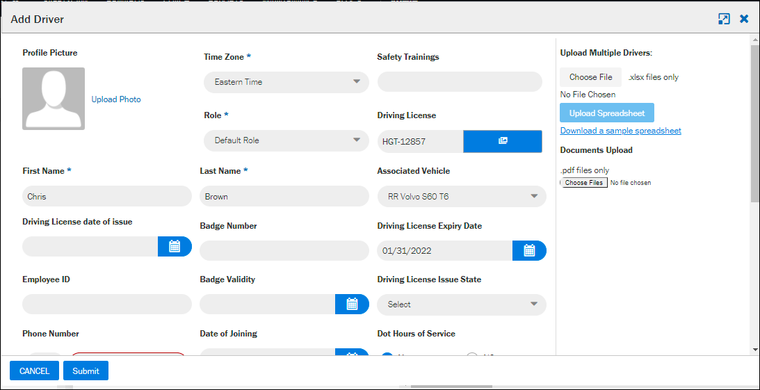The width and height of the screenshot is (760, 390).
Task: Click the CANCEL button
Action: click(34, 371)
